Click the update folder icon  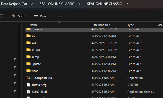click(28, 64)
